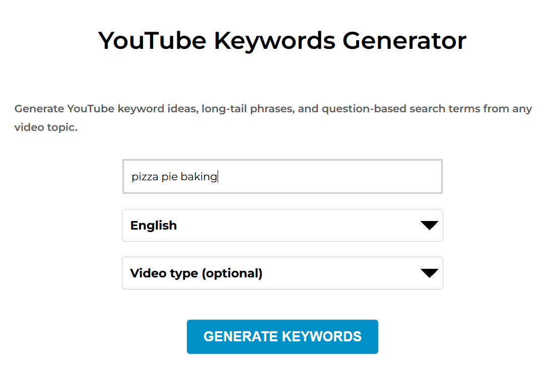Click inside the pizza pie baking input
The height and width of the screenshot is (368, 549).
coord(282,176)
